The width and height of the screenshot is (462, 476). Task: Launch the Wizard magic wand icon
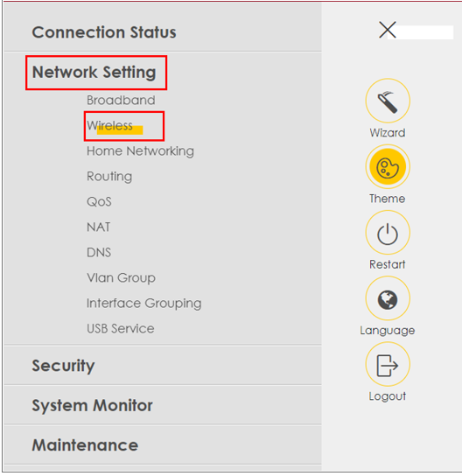[388, 101]
